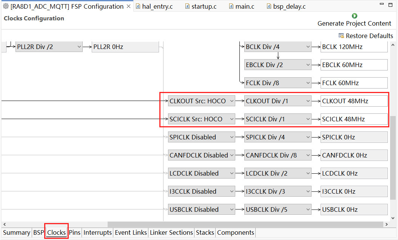The width and height of the screenshot is (398, 240).
Task: Close the FSP Configuration tab
Action: pyautogui.click(x=129, y=6)
